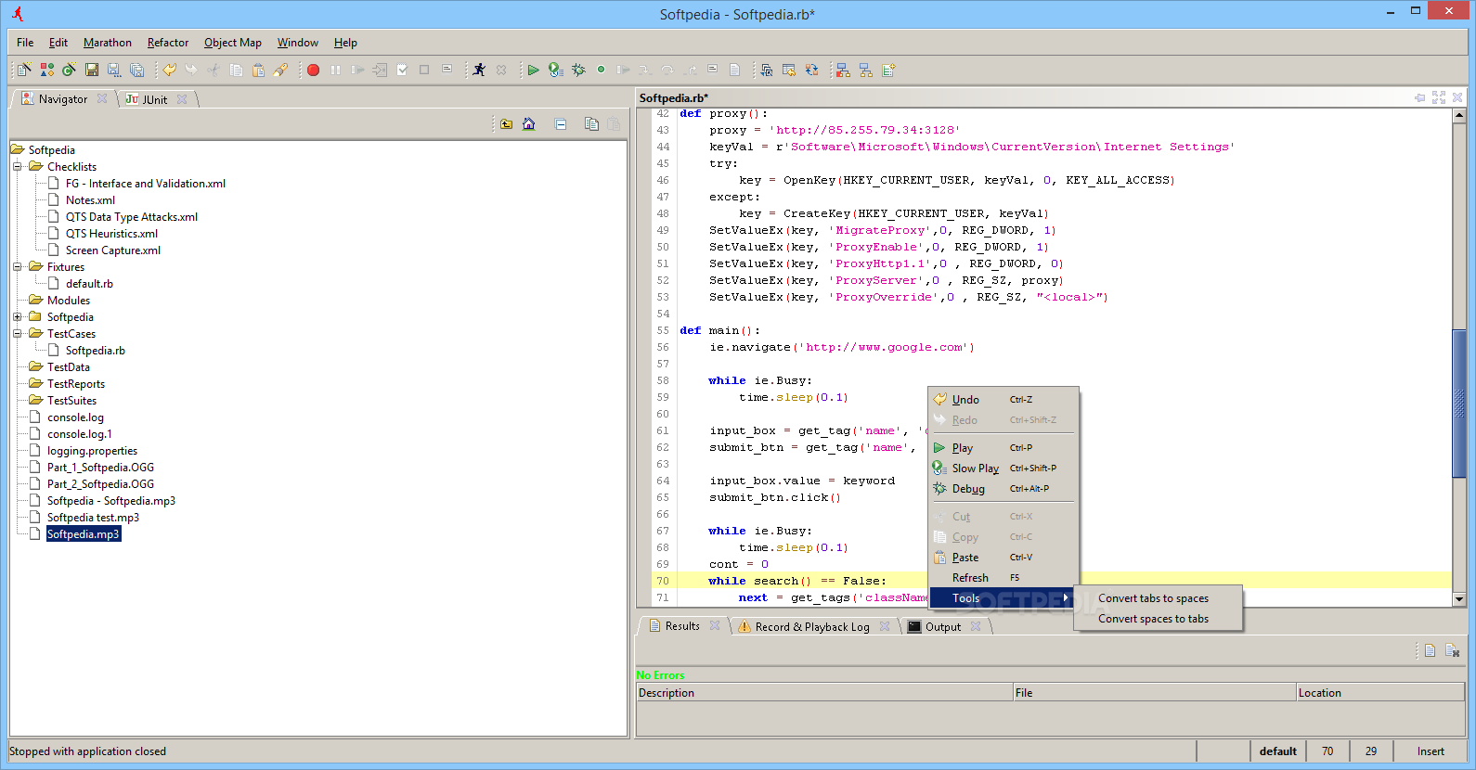Click Convert spaces to tabs

[x=1158, y=619]
